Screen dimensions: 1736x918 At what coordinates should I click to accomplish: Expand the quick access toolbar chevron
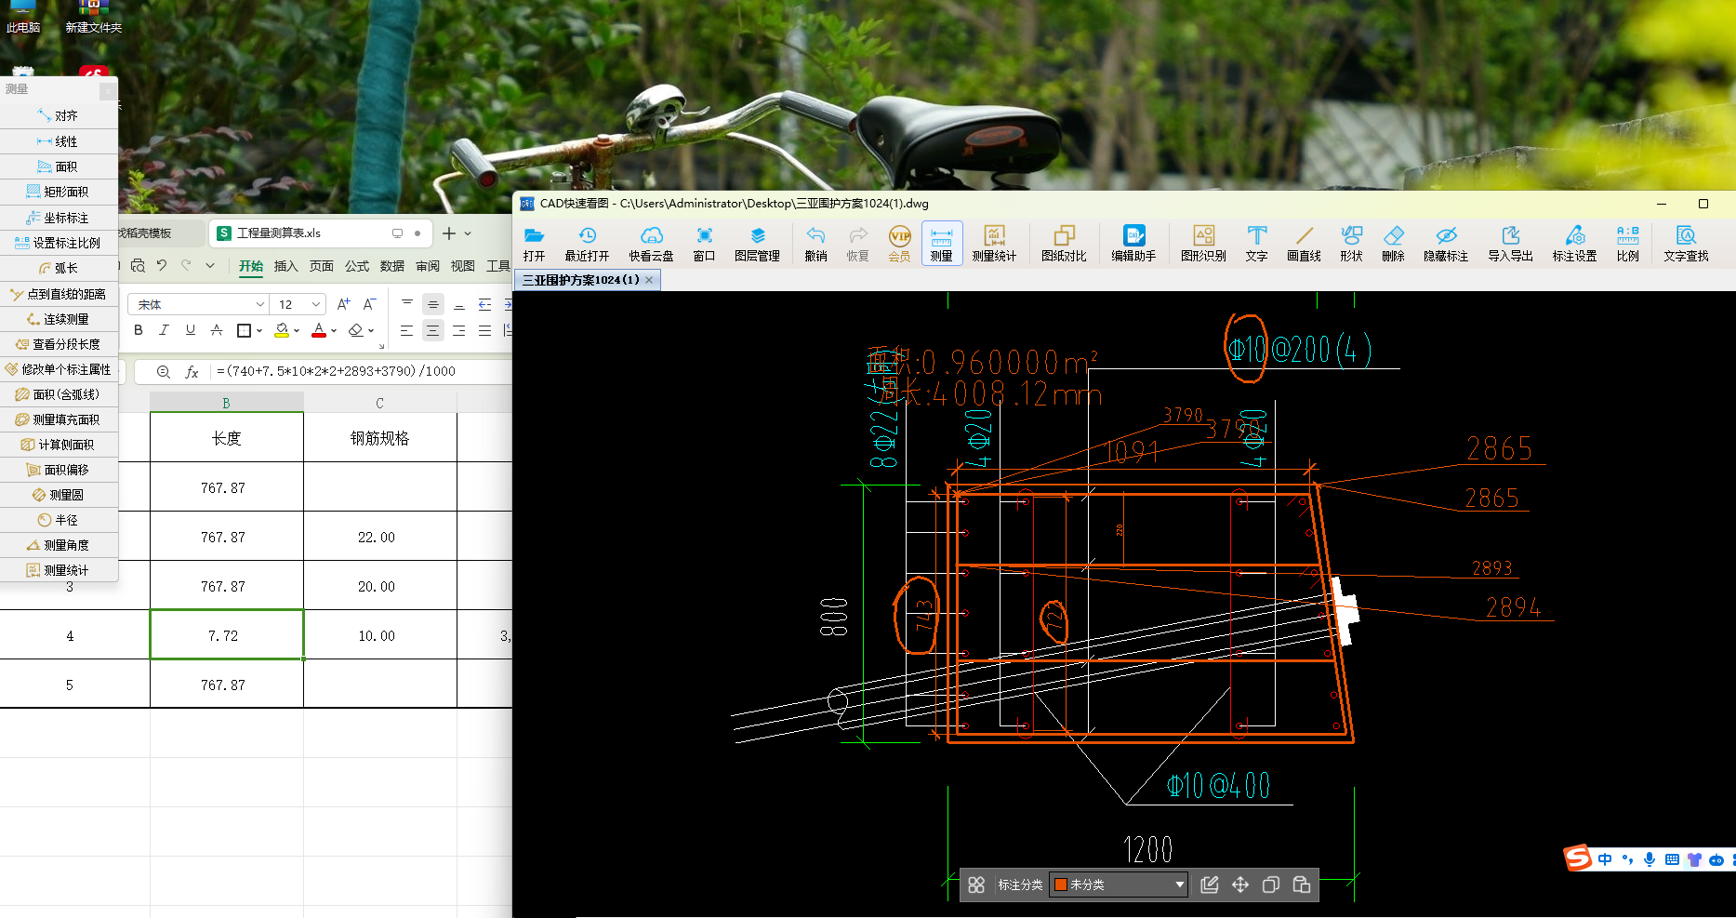[x=210, y=266]
